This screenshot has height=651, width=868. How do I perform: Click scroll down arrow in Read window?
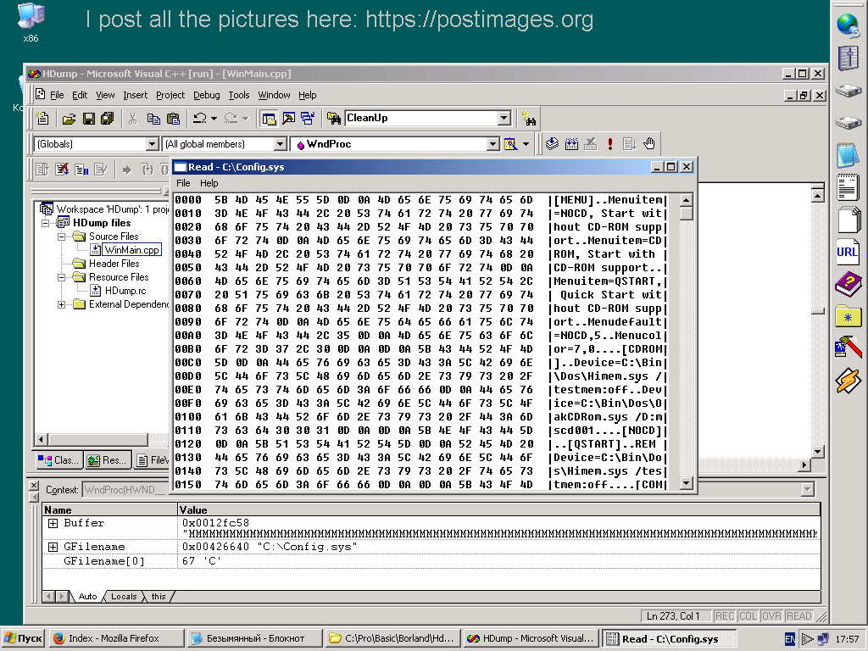coord(687,483)
